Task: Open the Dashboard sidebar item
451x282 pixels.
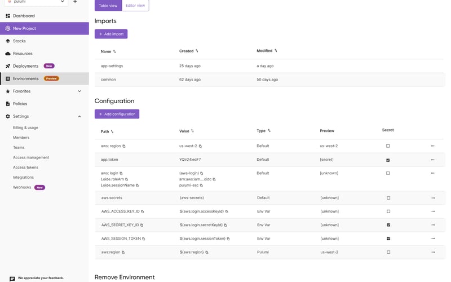Action: coord(45,16)
